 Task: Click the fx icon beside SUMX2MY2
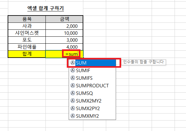[73, 101]
